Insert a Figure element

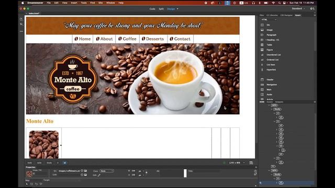point(270,50)
